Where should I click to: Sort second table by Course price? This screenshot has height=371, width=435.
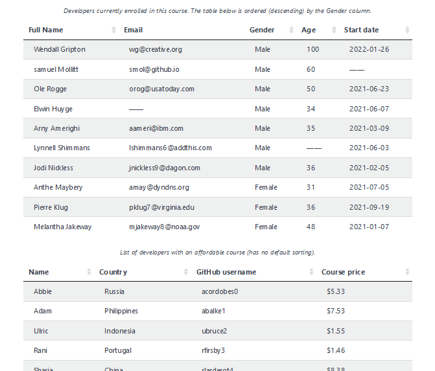tap(343, 273)
